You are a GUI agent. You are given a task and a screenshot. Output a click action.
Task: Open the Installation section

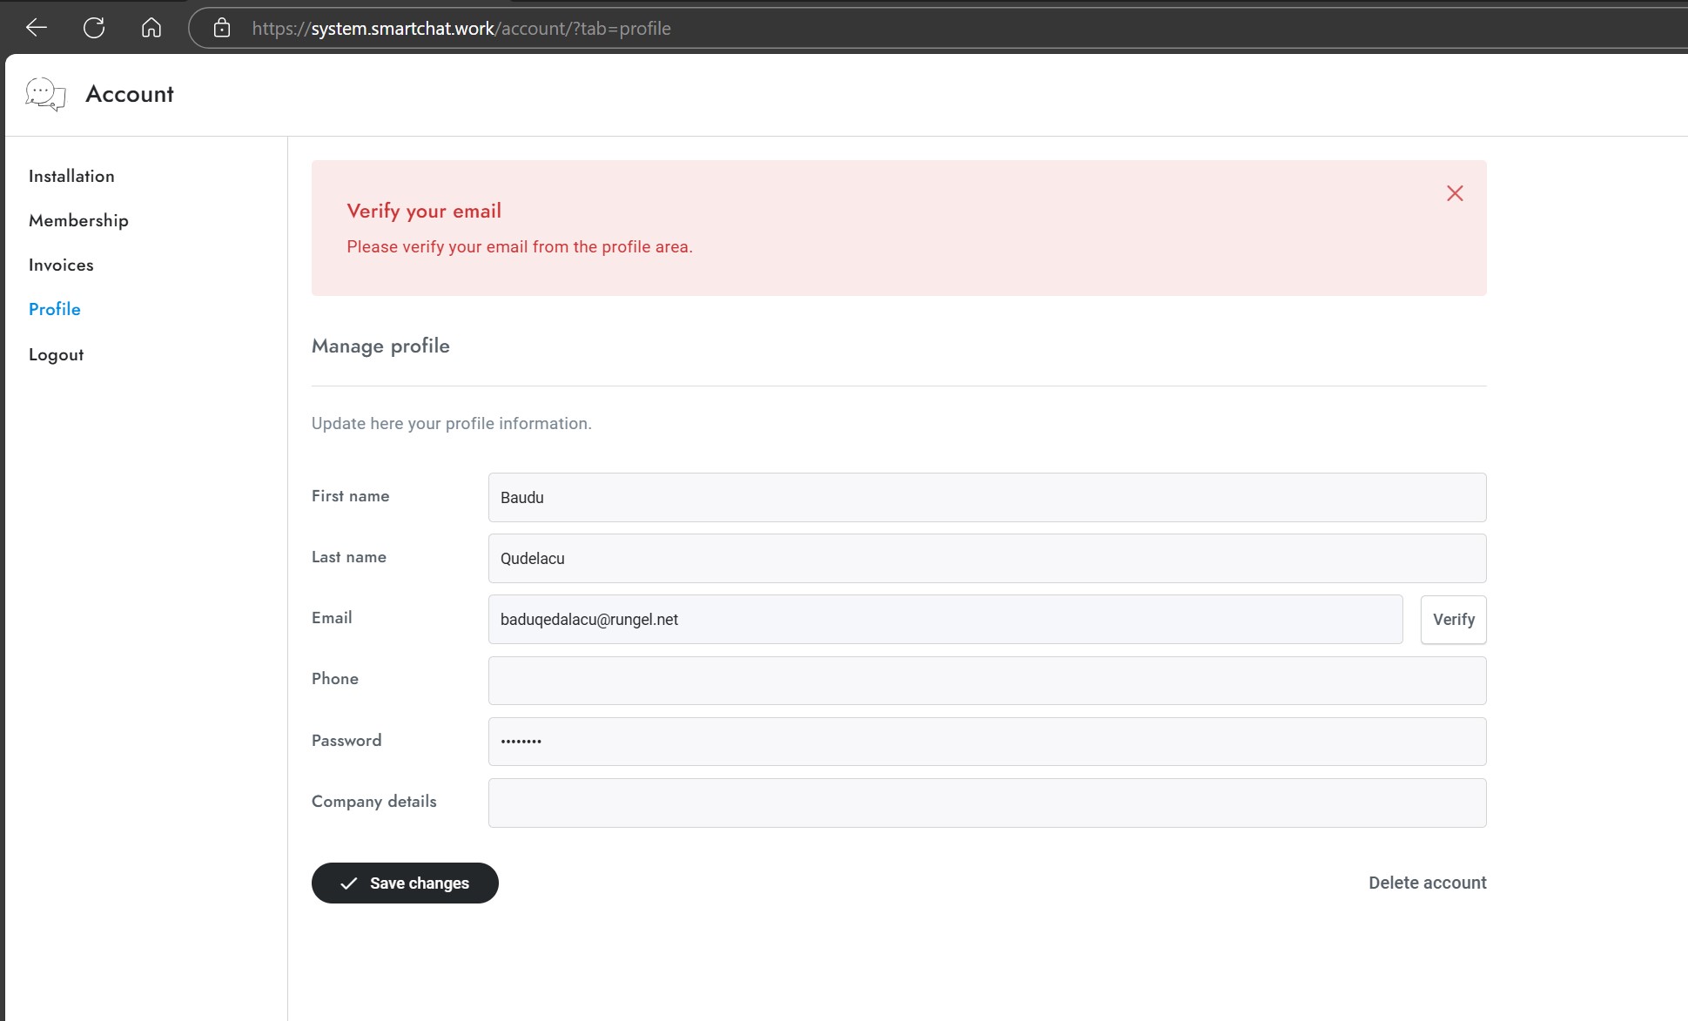click(71, 176)
